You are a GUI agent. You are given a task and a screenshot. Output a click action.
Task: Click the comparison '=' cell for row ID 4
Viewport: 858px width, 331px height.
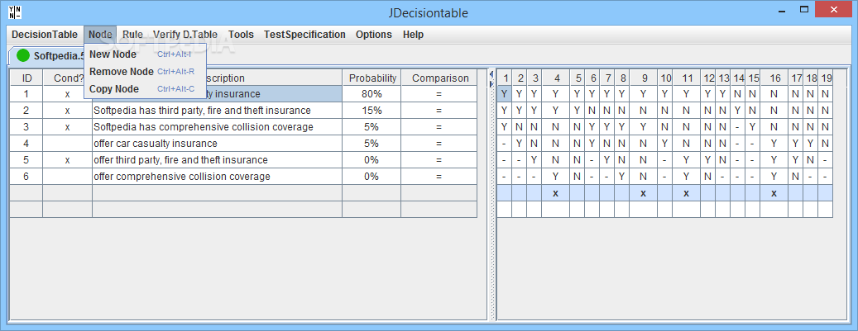[439, 143]
